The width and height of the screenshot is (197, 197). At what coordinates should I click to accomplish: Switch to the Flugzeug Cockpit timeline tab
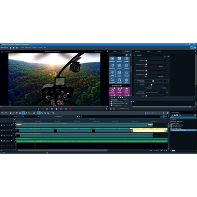19,117
